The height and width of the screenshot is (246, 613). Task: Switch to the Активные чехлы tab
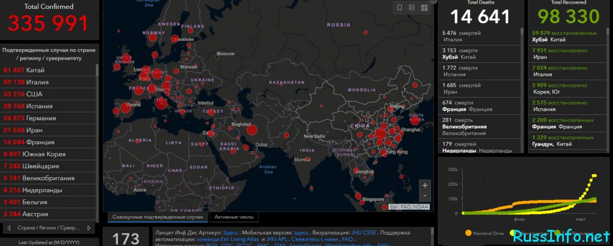234,217
